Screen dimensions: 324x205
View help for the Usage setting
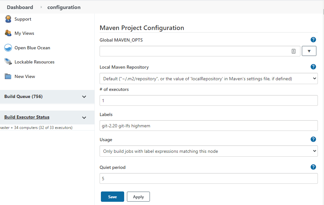pos(313,139)
